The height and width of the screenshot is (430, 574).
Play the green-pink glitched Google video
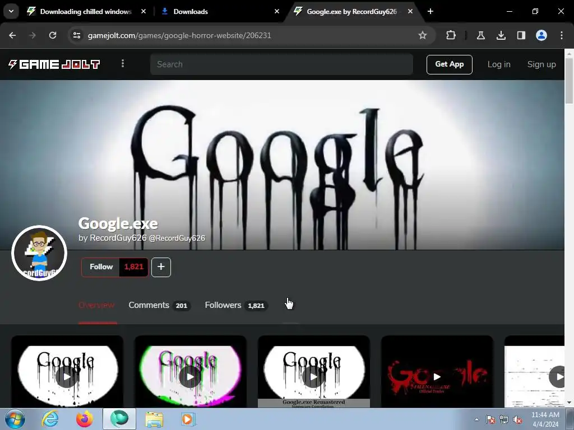click(191, 377)
